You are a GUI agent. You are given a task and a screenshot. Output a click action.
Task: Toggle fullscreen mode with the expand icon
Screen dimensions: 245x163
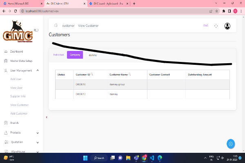(x=216, y=26)
